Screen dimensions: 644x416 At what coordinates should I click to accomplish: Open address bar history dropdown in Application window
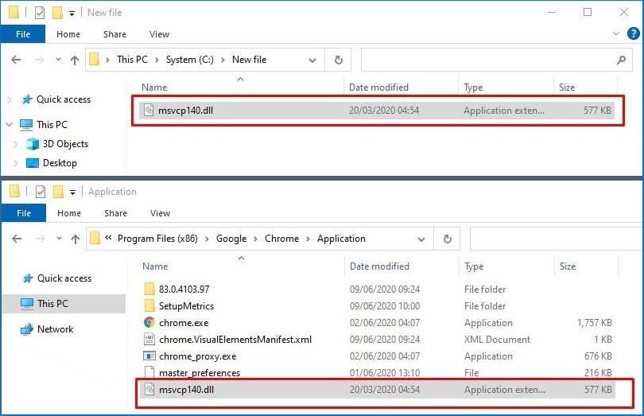tap(421, 239)
